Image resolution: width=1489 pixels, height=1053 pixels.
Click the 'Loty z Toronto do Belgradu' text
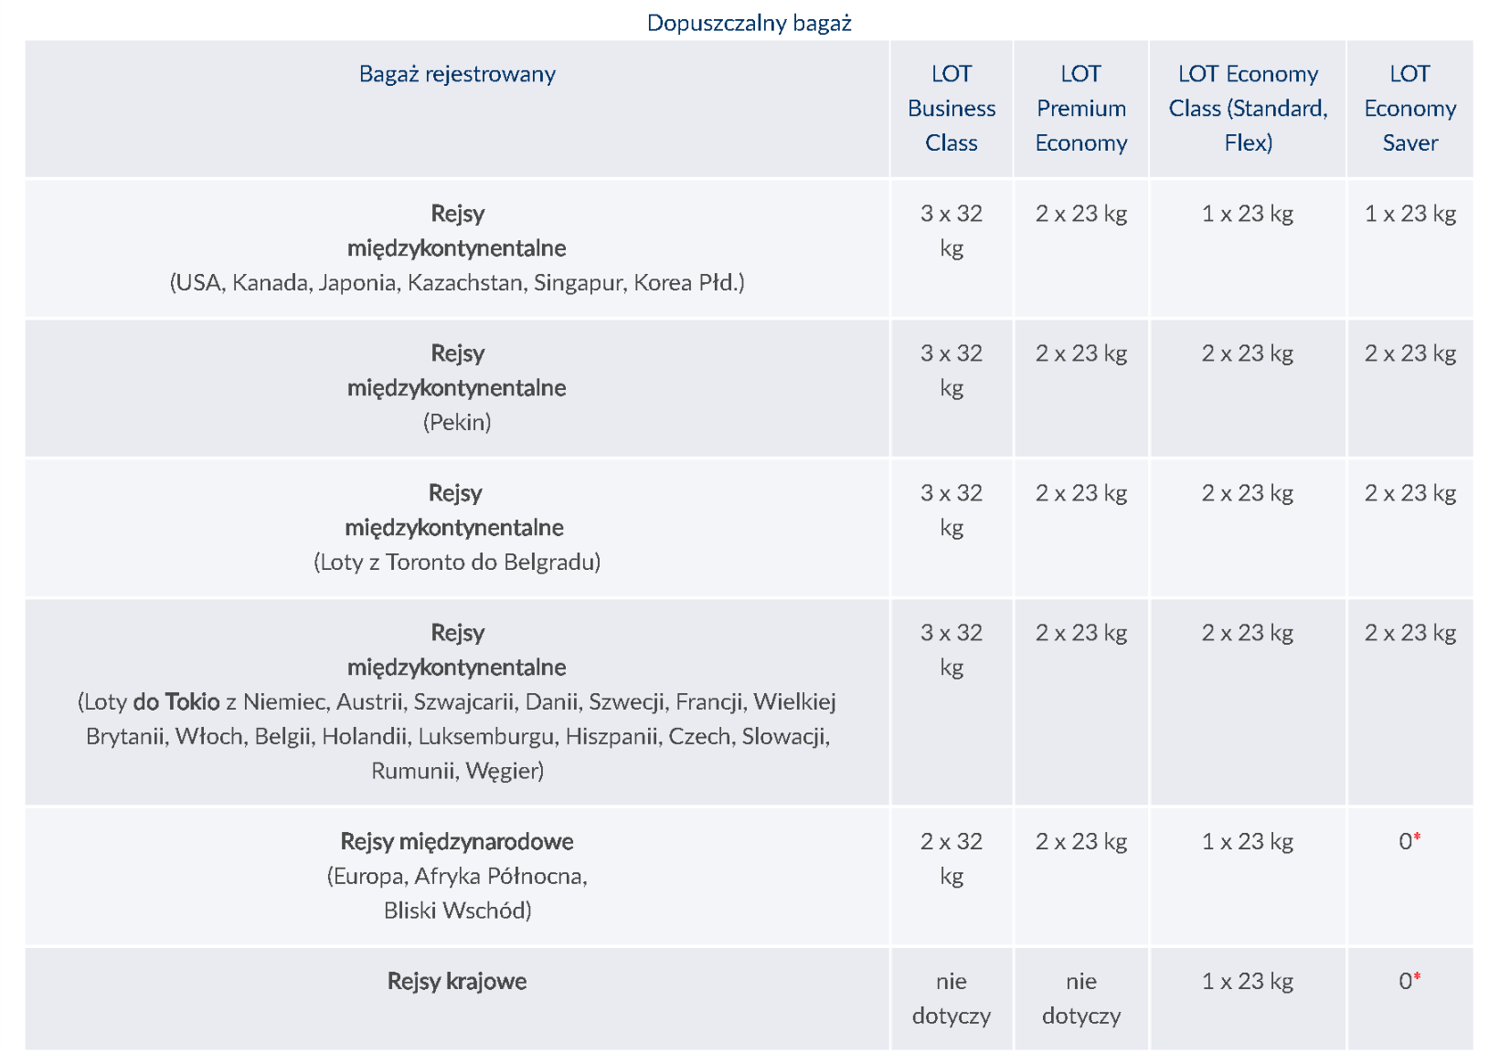click(x=457, y=562)
